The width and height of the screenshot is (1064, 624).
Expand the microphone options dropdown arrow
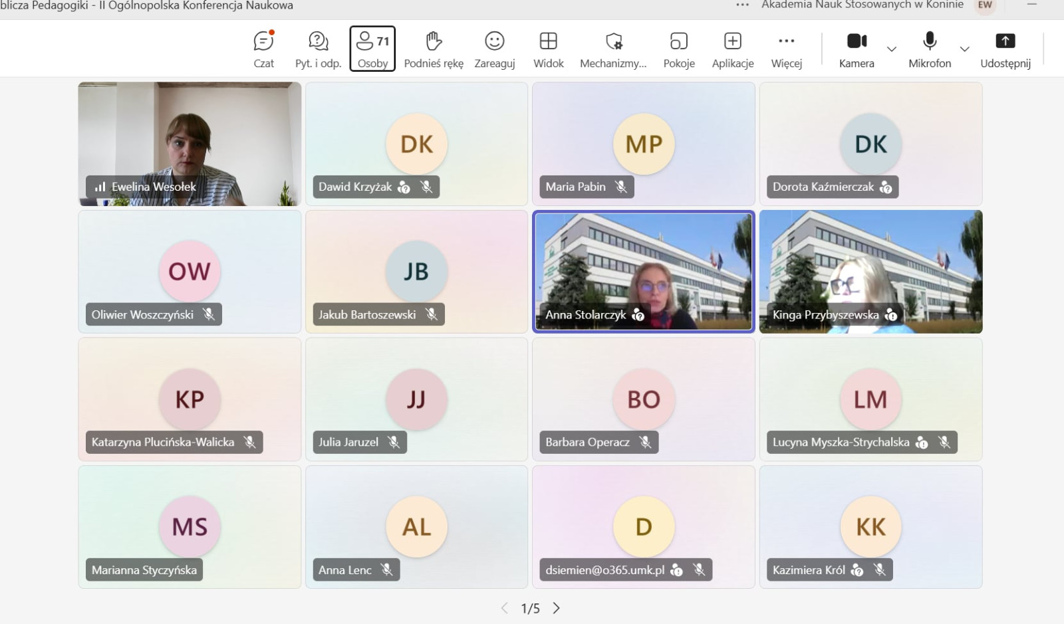[964, 49]
